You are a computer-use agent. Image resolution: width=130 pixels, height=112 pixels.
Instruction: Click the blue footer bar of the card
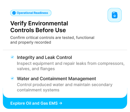click(x=65, y=103)
